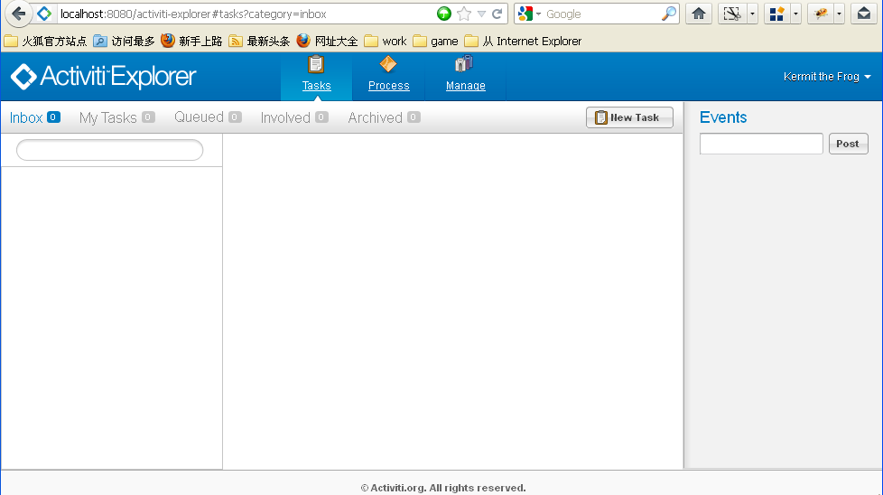
Task: Open the work bookmarks folder
Action: point(386,42)
